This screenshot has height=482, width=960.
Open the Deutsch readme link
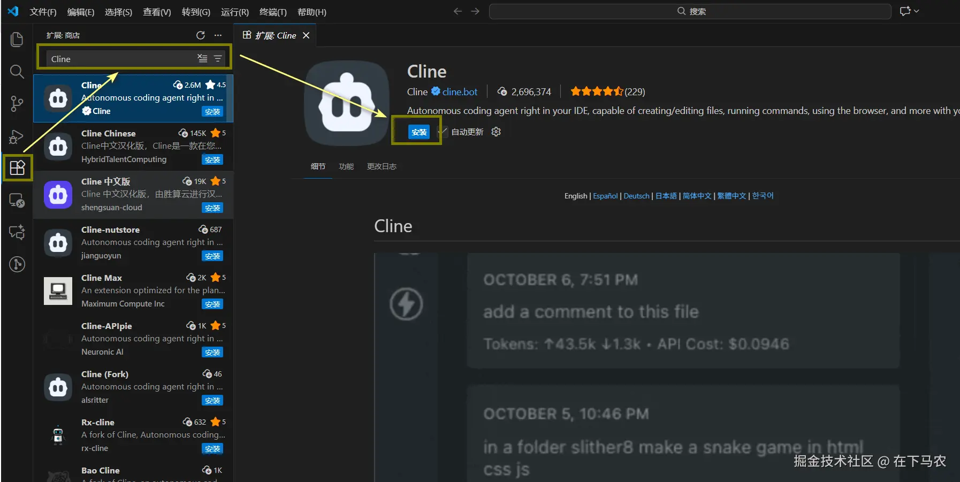pyautogui.click(x=636, y=196)
